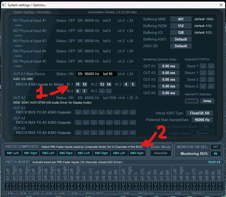Change Preferred Main SampleRate 96000 Hz

[202, 120]
